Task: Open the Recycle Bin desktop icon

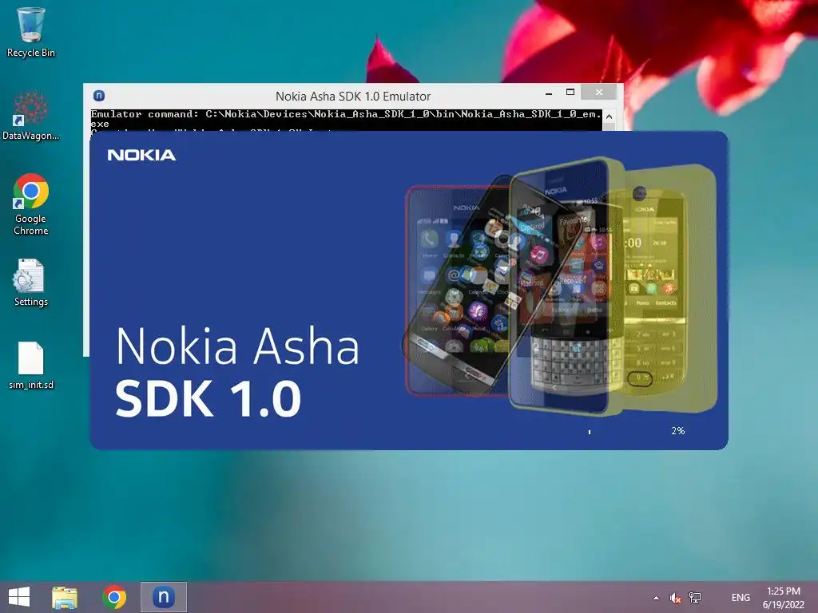Action: [x=31, y=32]
